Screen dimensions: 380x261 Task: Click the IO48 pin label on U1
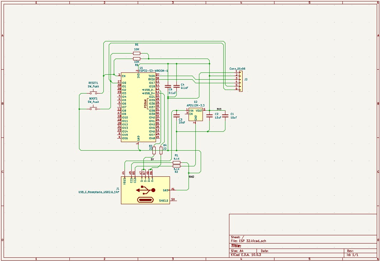tap(152, 138)
